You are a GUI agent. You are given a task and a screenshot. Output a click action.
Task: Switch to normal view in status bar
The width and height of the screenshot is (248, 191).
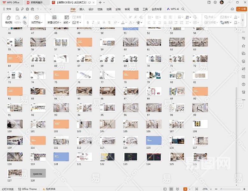[x=165, y=189]
